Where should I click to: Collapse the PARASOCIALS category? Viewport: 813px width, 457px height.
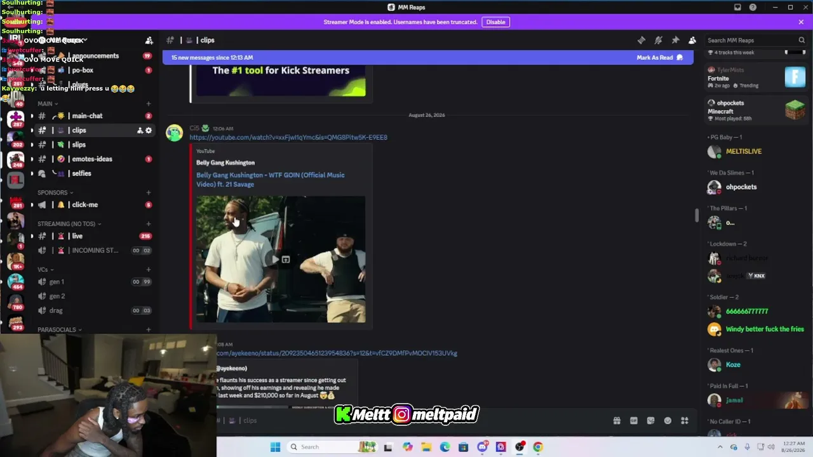(59, 329)
